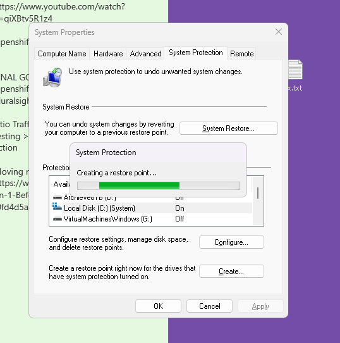Click the 'Creating a restore point...' text
The width and height of the screenshot is (340, 343).
117,173
